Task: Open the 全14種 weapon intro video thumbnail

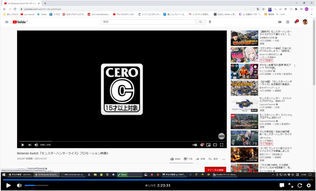Action: pyautogui.click(x=244, y=88)
